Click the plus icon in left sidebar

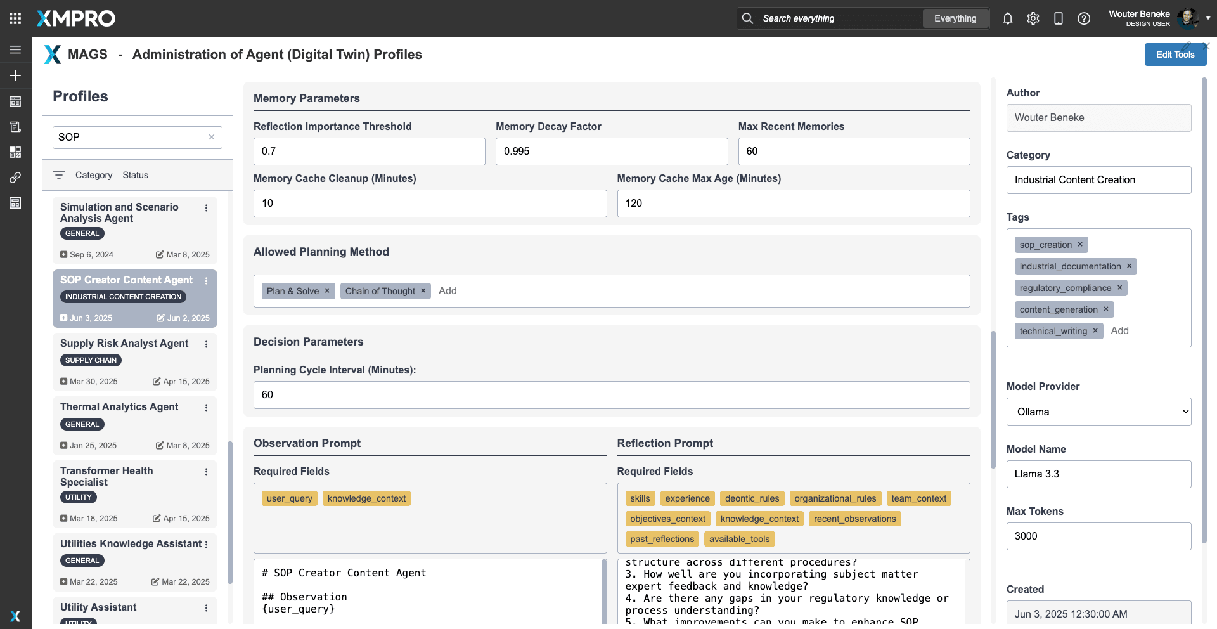coord(15,75)
